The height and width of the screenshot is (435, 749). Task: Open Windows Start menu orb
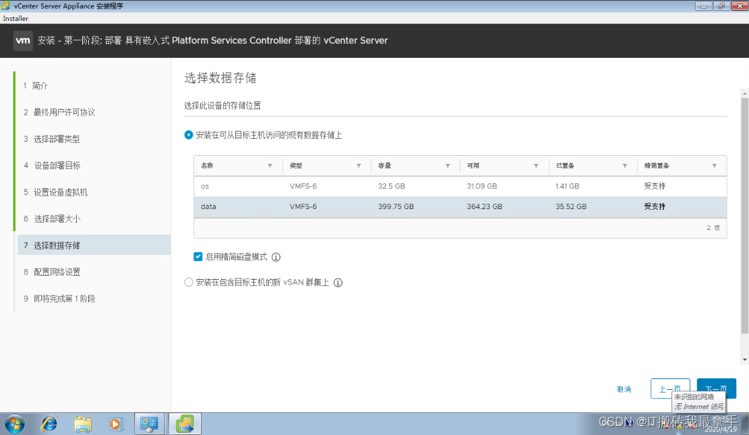pos(15,424)
